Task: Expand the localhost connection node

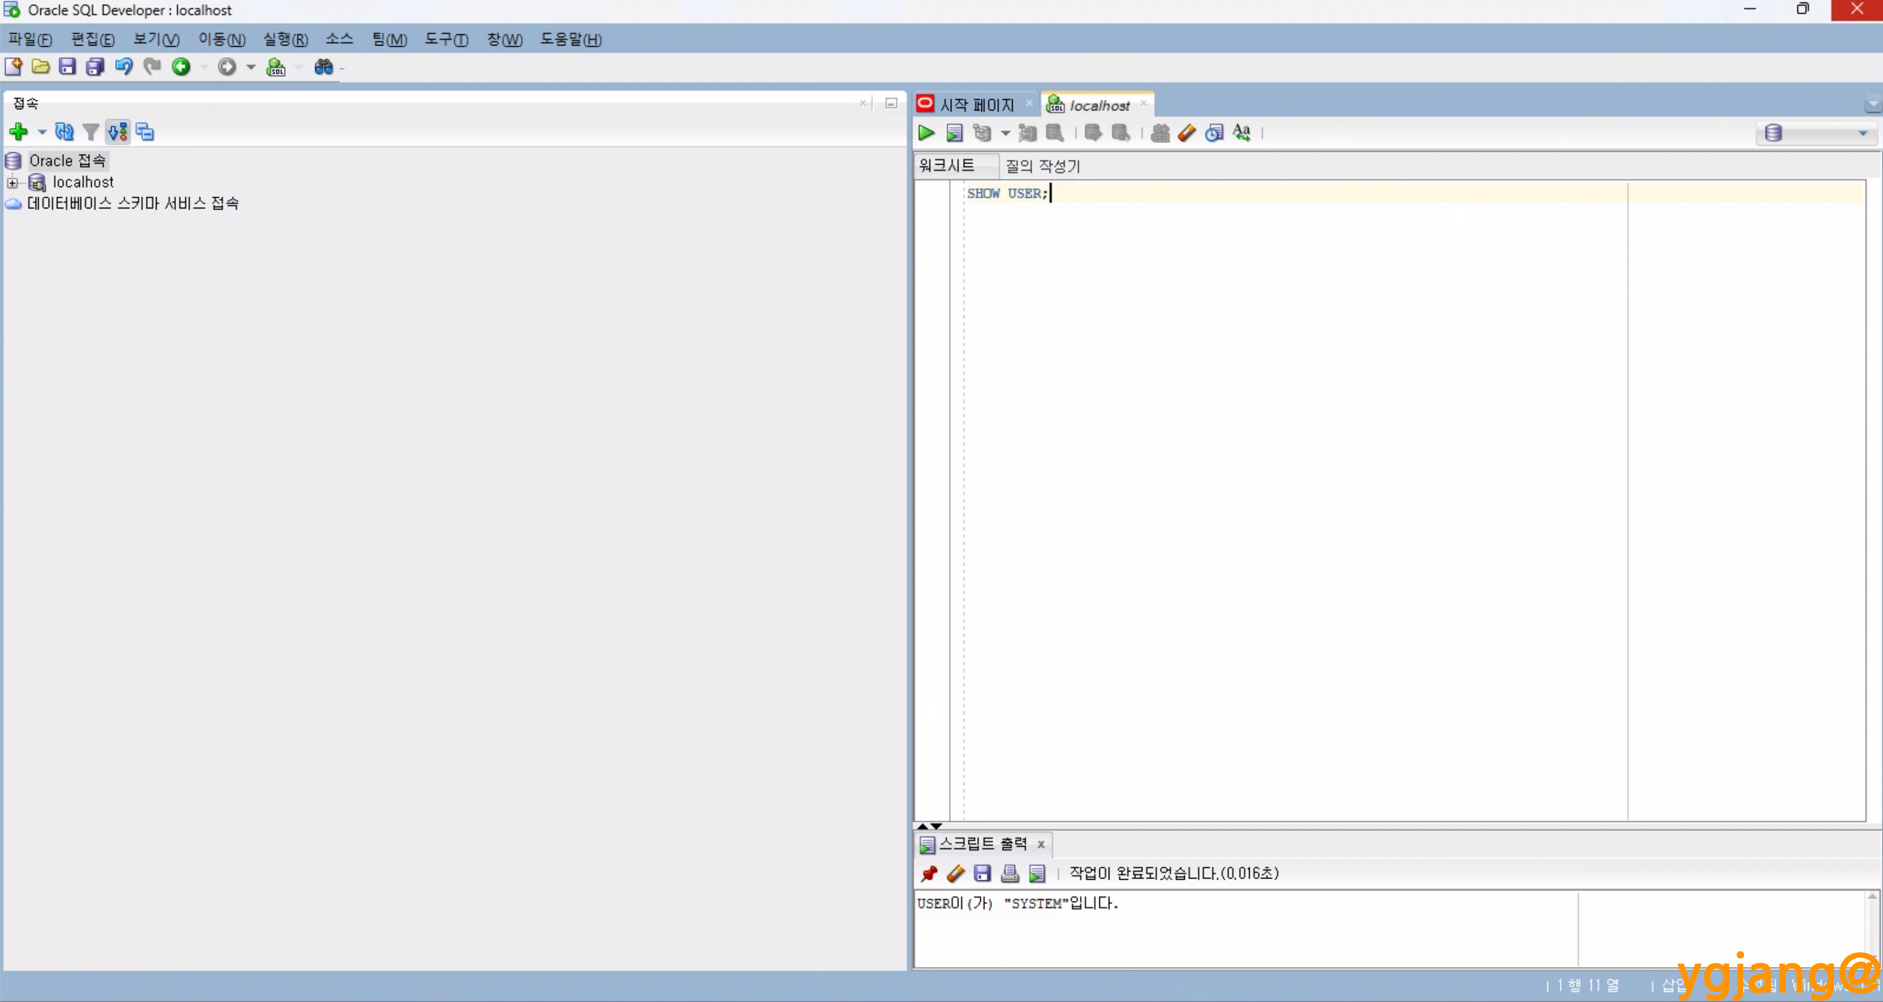Action: (x=12, y=182)
